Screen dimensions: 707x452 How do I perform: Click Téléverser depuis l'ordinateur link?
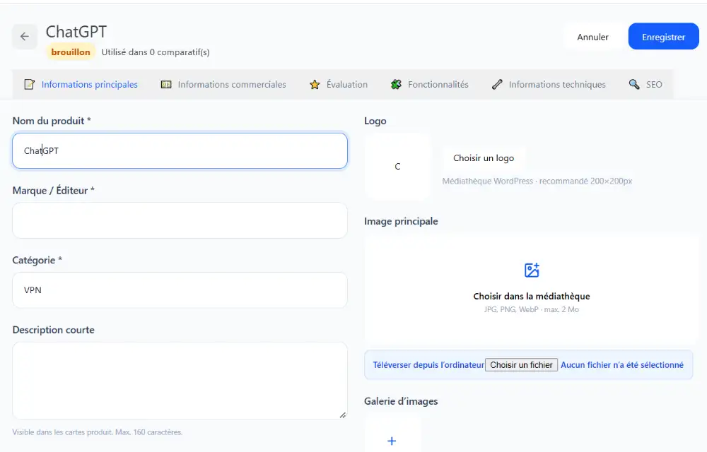[x=428, y=364]
